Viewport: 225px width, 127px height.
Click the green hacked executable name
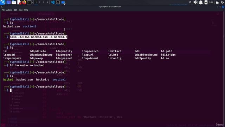8,79
